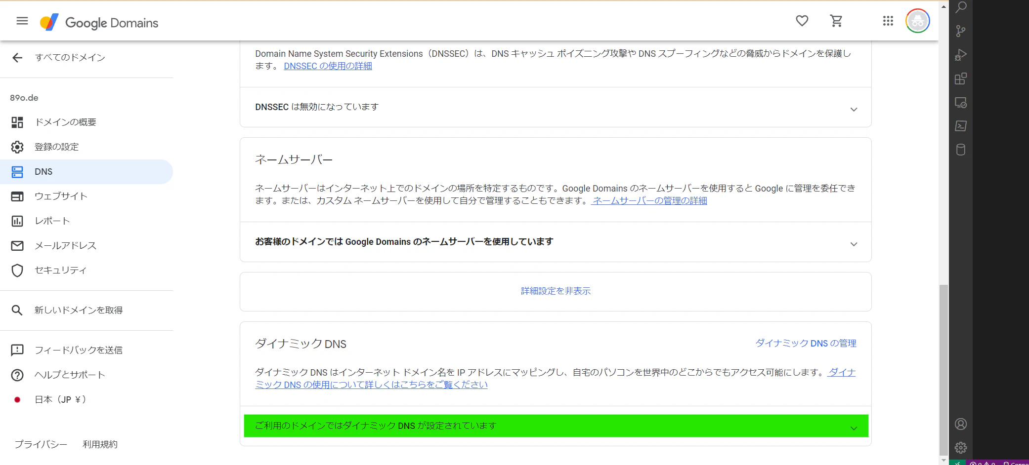Open VS Code Source Control view
Viewport: 1029px width, 465px height.
click(961, 31)
